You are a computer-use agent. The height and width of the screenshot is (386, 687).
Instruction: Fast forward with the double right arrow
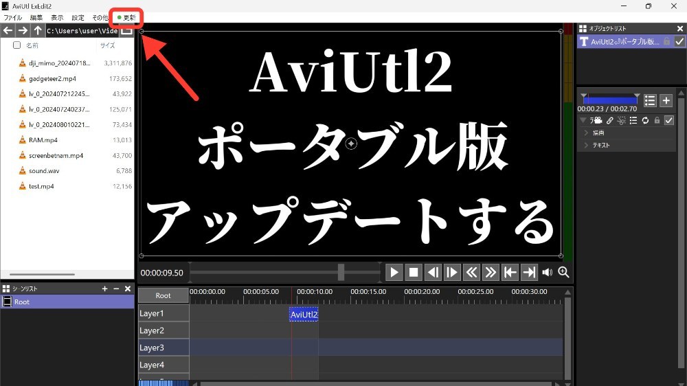coord(491,273)
